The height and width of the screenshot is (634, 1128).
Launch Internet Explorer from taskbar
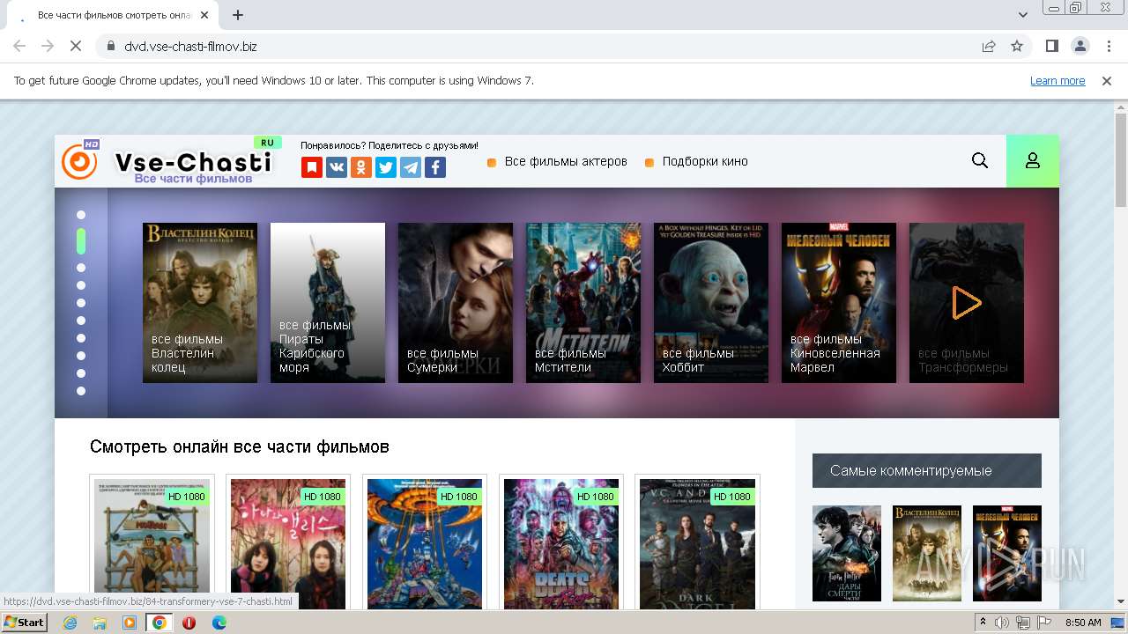click(70, 622)
